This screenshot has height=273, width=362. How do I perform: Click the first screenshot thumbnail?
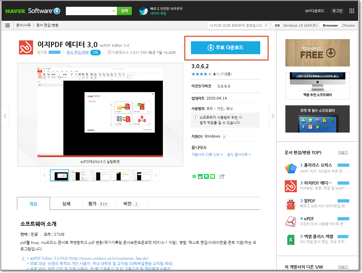pos(60,176)
